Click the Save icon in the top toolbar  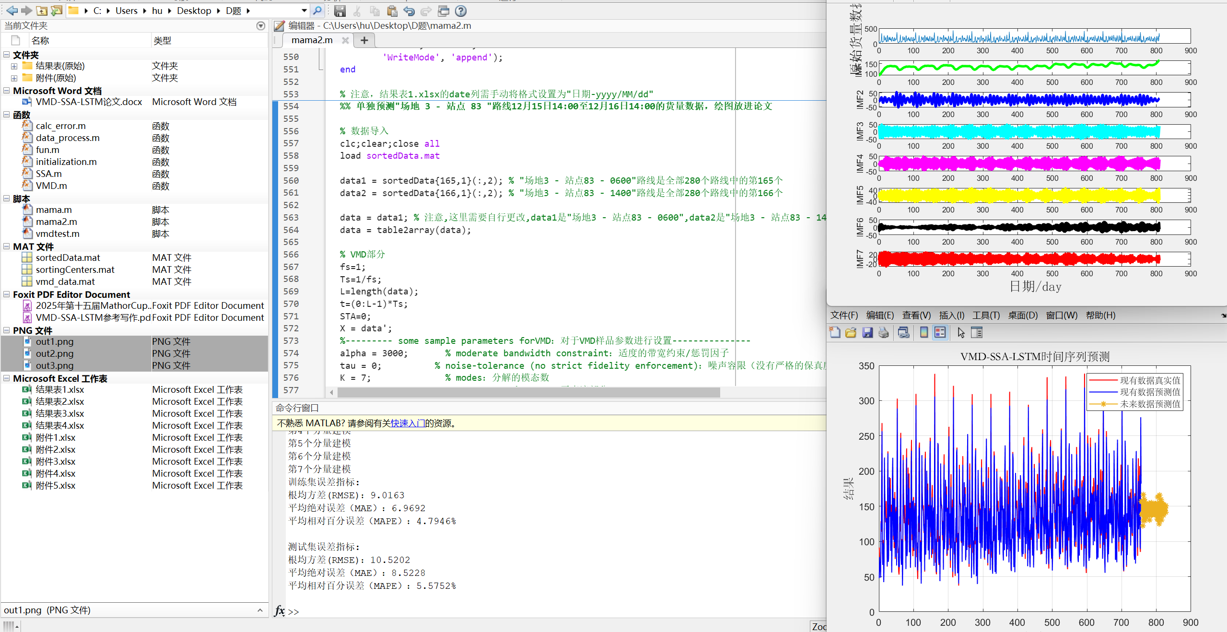coord(340,11)
